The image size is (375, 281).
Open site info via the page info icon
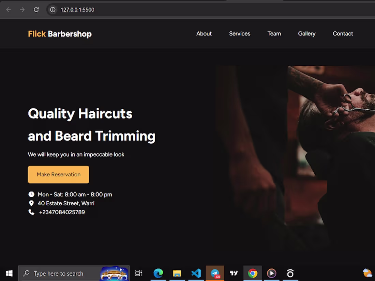(x=52, y=10)
